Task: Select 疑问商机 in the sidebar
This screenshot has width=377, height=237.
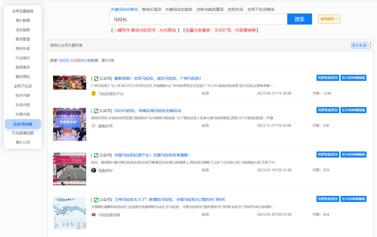Action: tap(23, 77)
